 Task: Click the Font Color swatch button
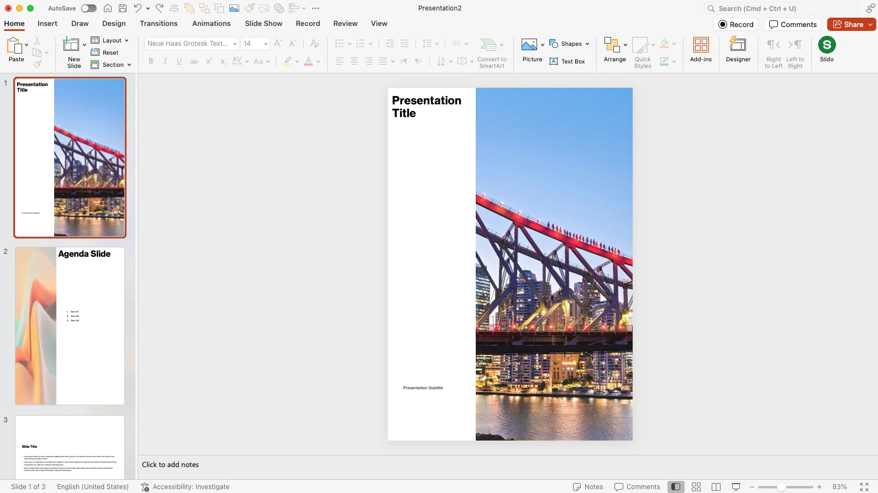coord(308,61)
